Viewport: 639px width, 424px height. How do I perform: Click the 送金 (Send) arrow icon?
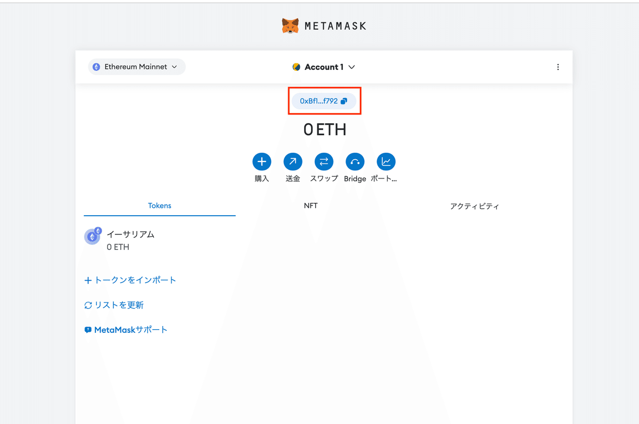point(293,161)
